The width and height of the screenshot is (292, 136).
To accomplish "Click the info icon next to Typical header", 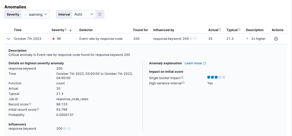I will 239,30.
